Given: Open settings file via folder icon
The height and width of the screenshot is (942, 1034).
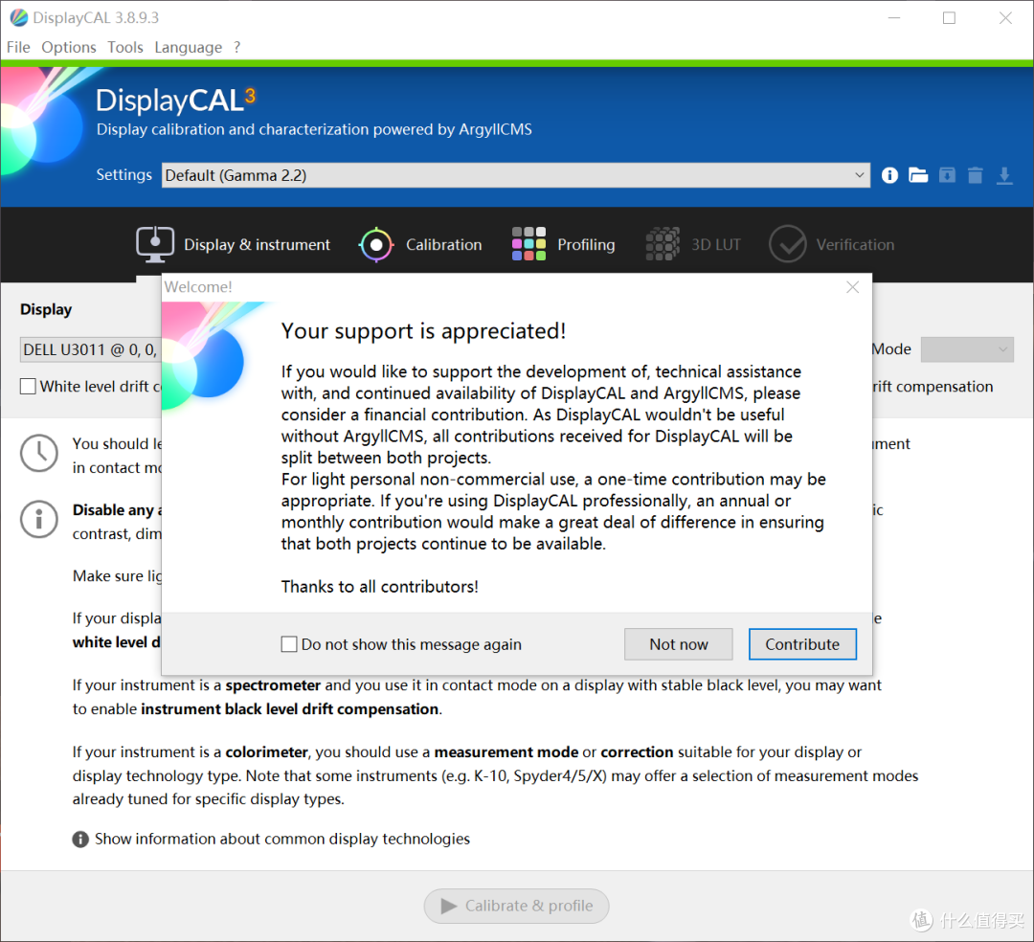Looking at the screenshot, I should [918, 175].
